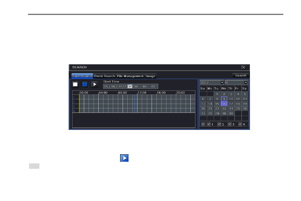301x201 pixels.
Task: Select May 23 in the calendar
Action: coord(224,109)
